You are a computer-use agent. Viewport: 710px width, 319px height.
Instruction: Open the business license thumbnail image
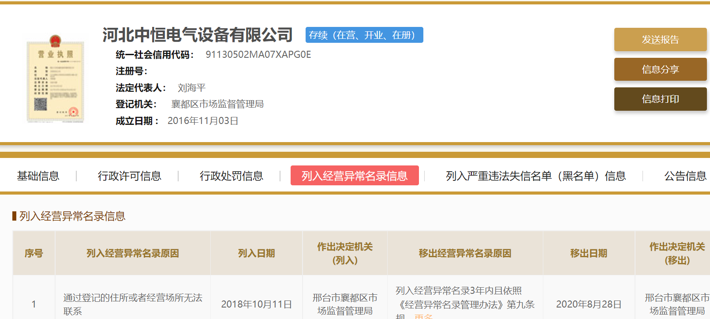pos(55,78)
